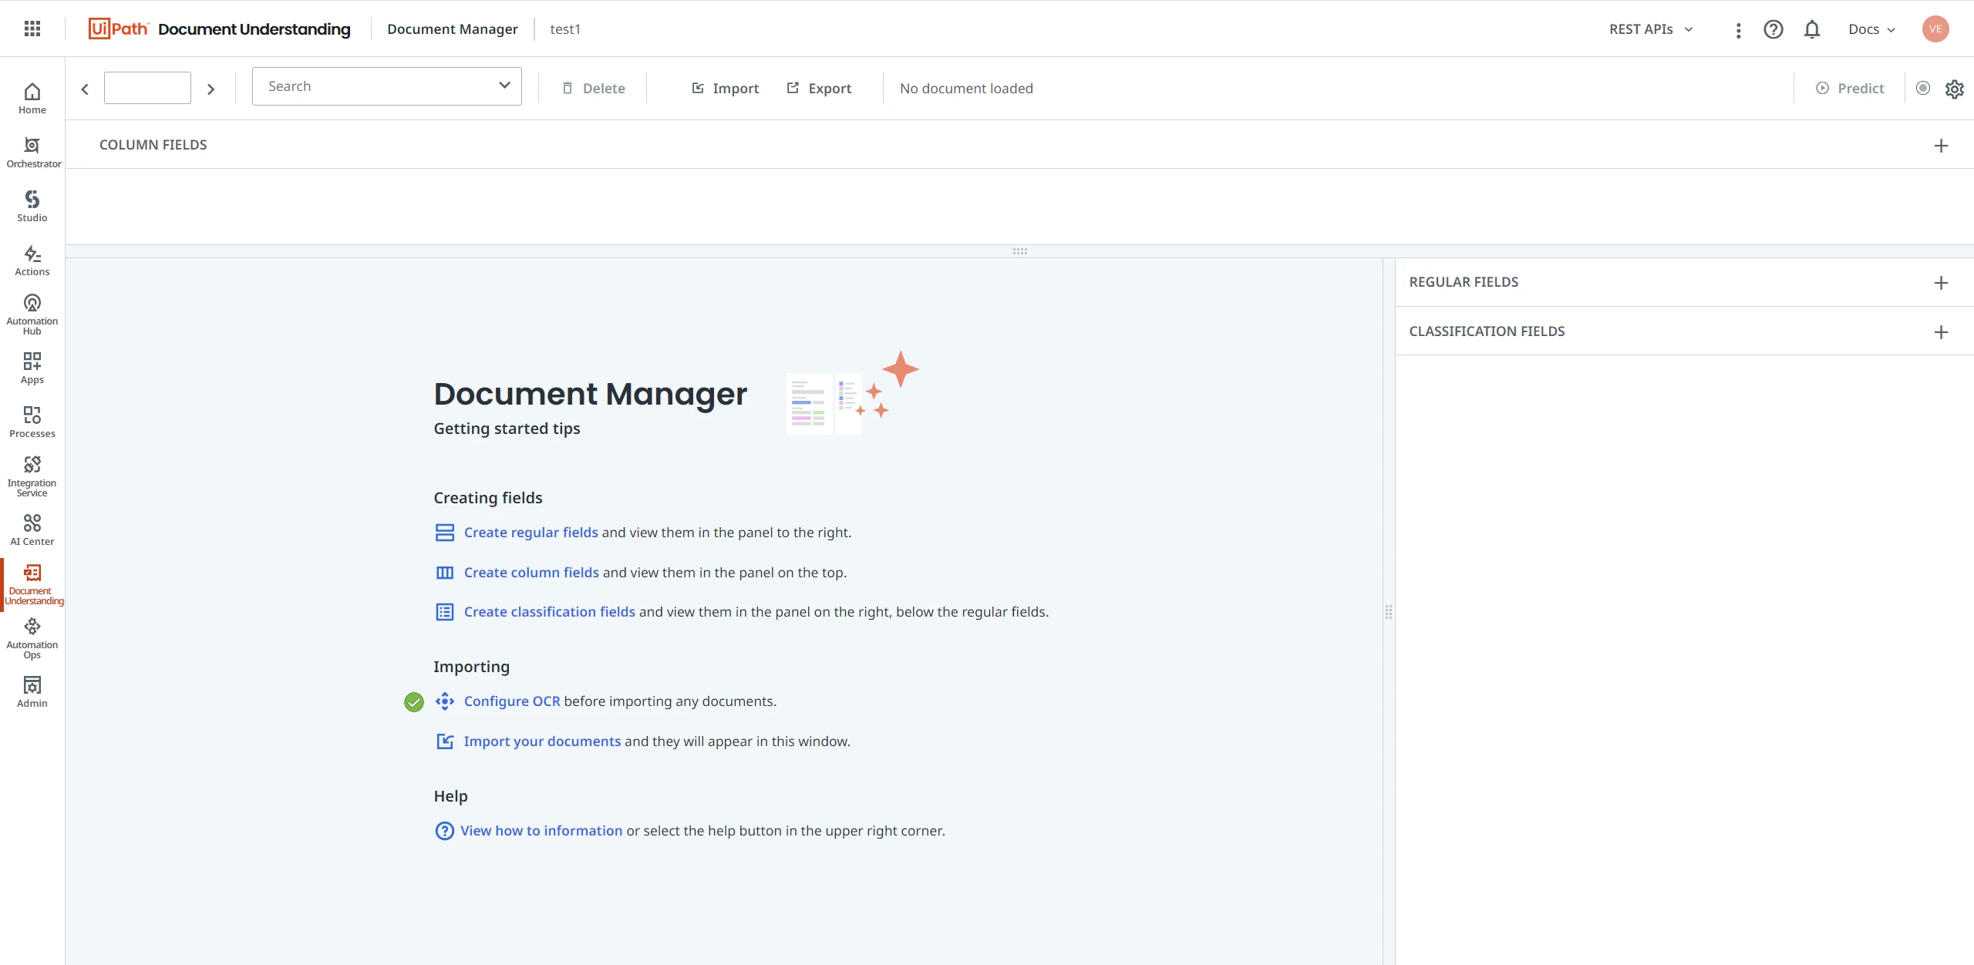Go to Home in the sidebar
1974x965 pixels.
click(x=32, y=99)
